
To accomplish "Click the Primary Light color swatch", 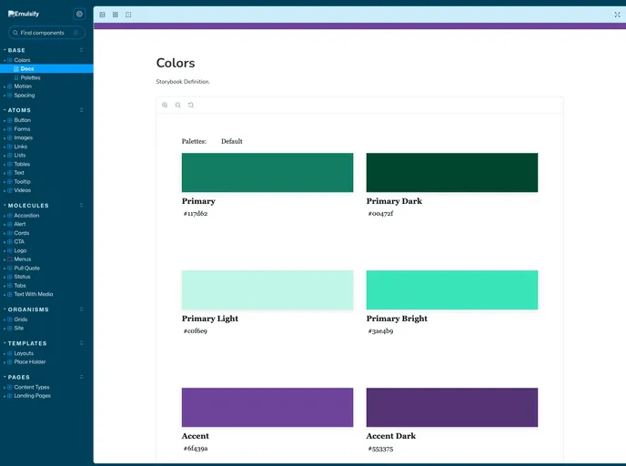I will pyautogui.click(x=268, y=290).
